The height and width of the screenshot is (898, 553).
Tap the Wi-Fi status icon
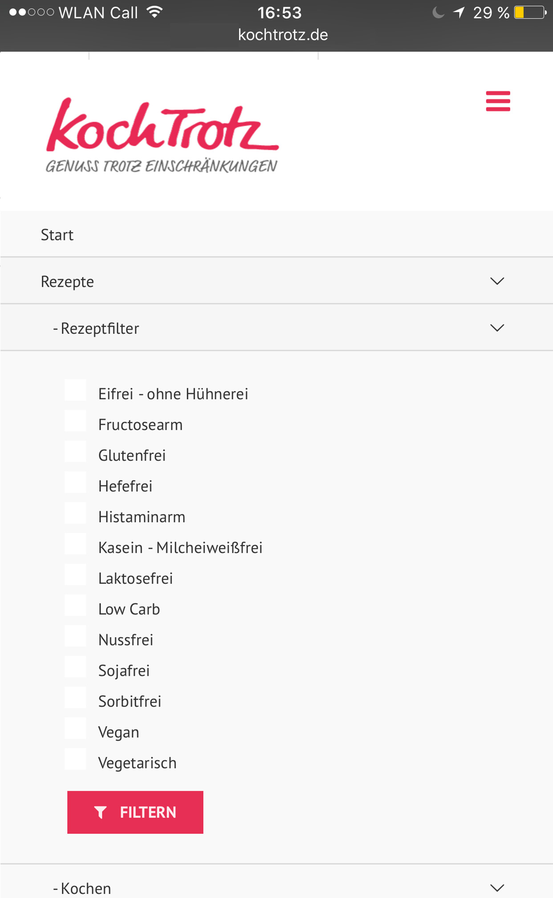(155, 12)
